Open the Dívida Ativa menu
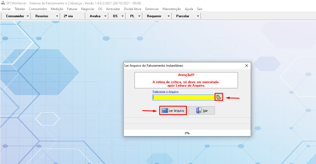This screenshot has width=316, height=164. point(132,9)
